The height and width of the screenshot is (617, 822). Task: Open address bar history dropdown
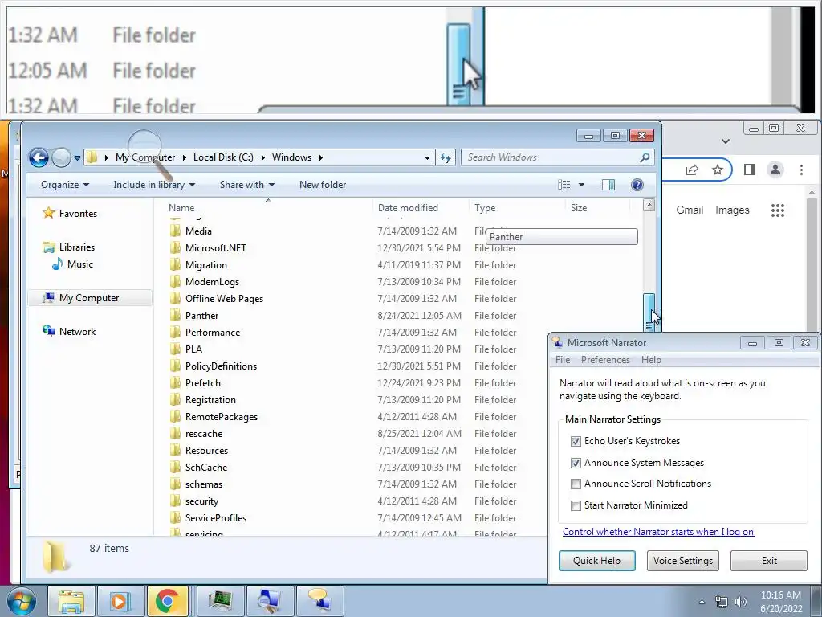click(x=427, y=157)
